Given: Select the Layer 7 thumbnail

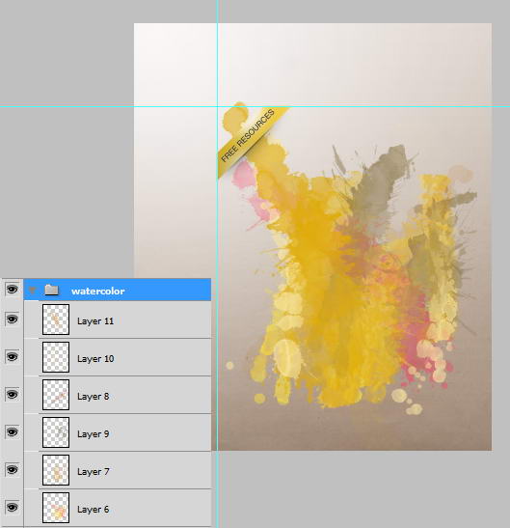Looking at the screenshot, I should (x=56, y=470).
